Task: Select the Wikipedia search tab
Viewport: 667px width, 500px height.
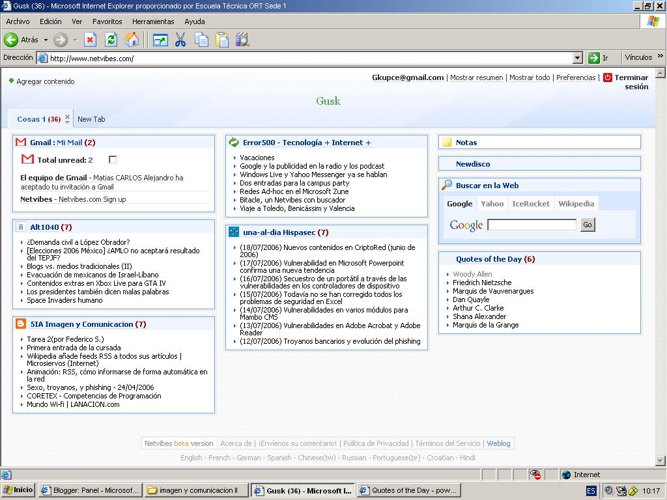Action: 576,203
